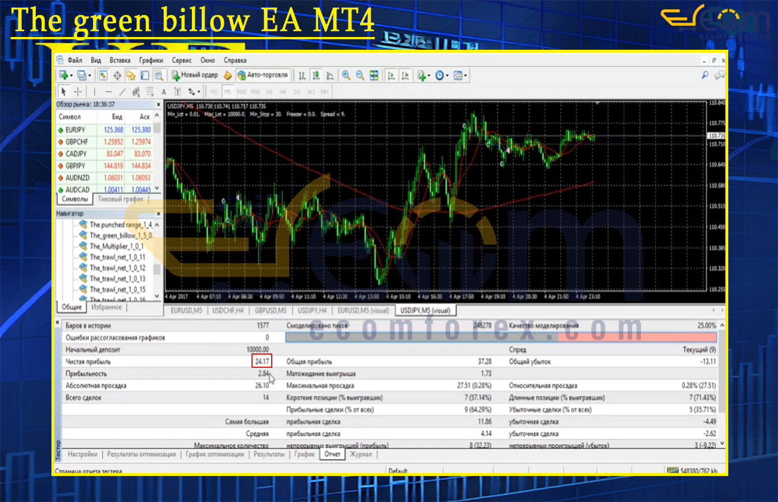Toggle the Market Watch panel icon
Image resolution: width=778 pixels, height=502 pixels.
103,75
